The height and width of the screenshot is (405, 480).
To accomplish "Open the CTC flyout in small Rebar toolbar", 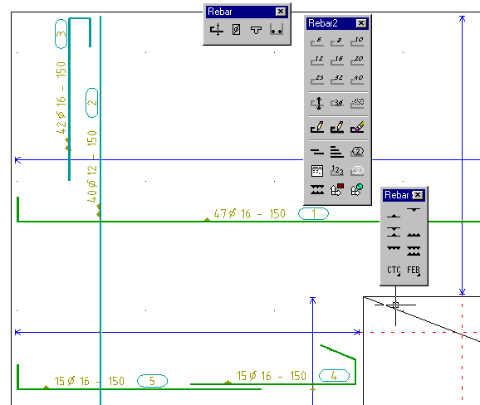I will [x=394, y=270].
